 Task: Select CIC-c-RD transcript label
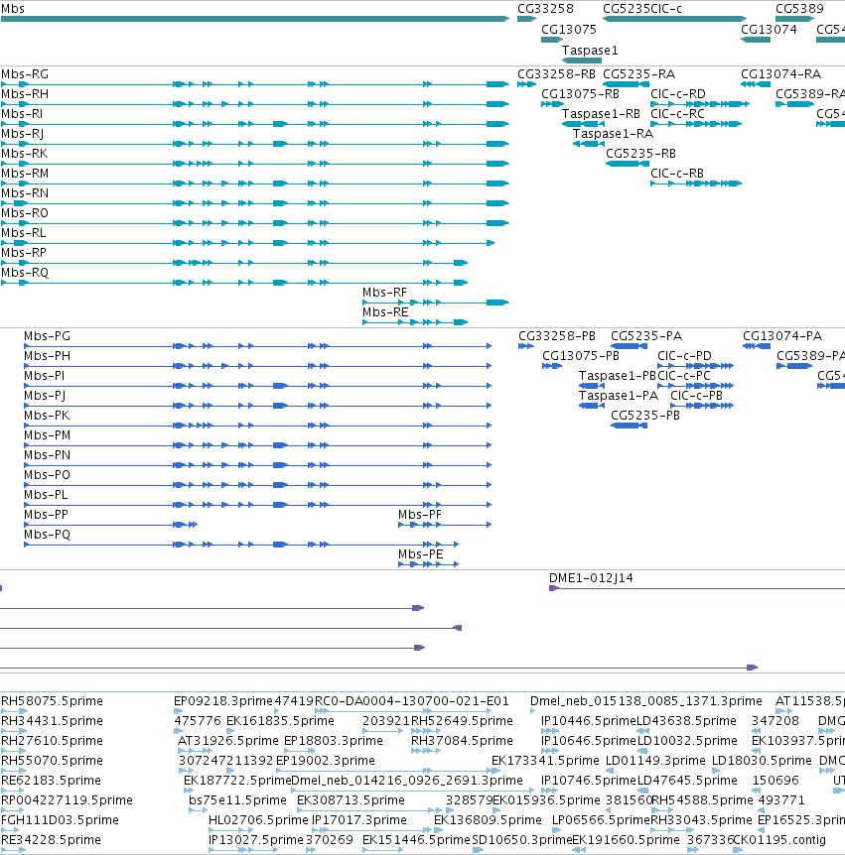[678, 94]
